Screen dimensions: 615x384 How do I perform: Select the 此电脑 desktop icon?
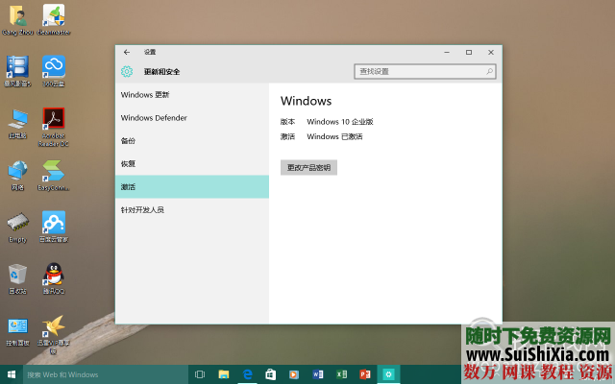coord(17,124)
